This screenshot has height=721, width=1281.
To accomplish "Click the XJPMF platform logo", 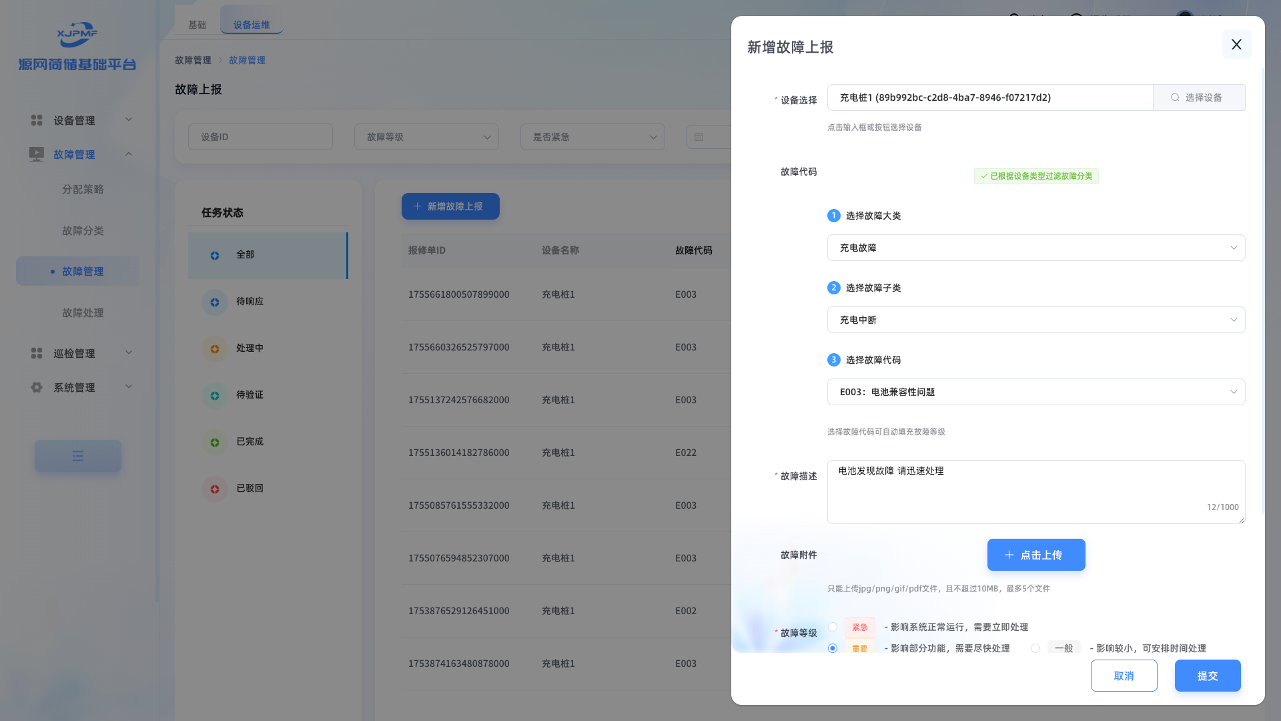I will 77,35.
